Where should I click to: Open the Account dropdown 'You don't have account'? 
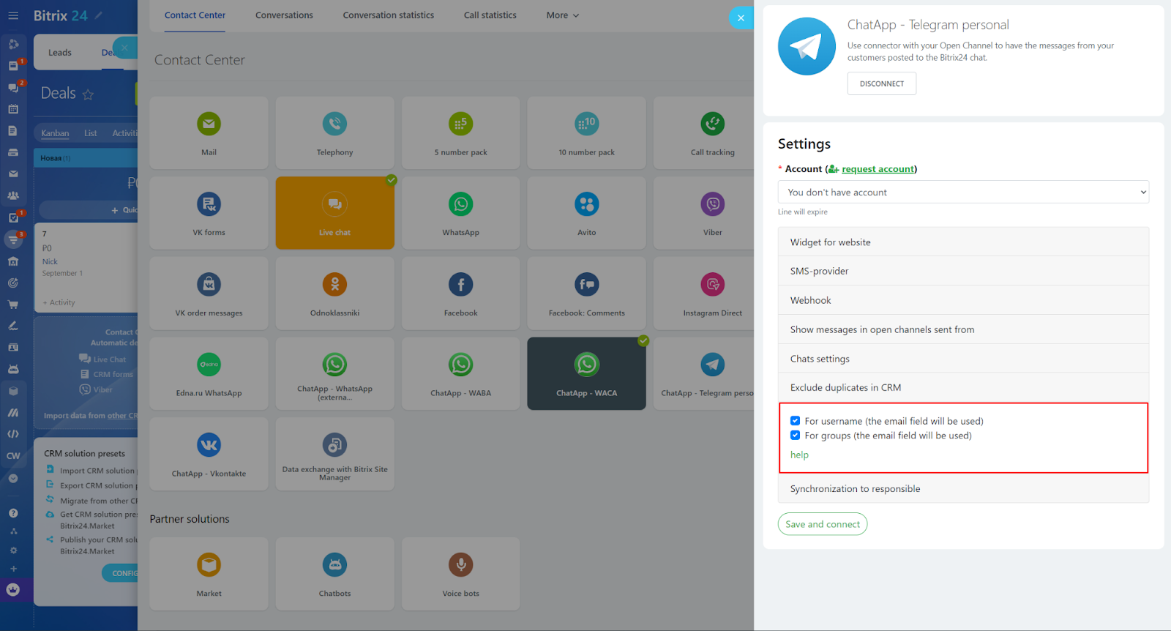tap(963, 192)
